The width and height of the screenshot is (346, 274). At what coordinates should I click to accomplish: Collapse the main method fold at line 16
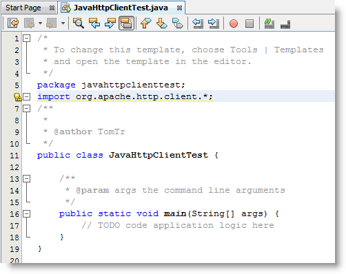coord(27,214)
